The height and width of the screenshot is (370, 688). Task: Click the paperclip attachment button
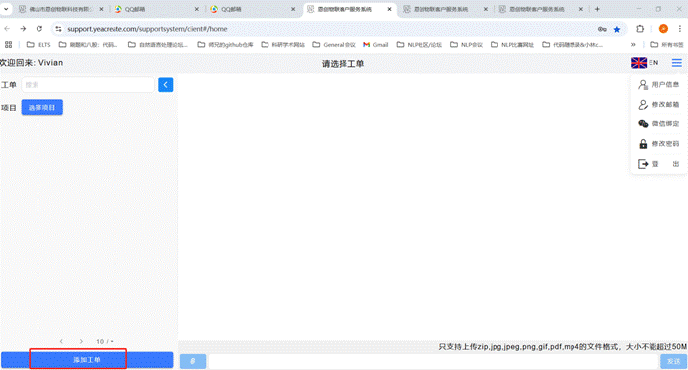click(x=192, y=361)
